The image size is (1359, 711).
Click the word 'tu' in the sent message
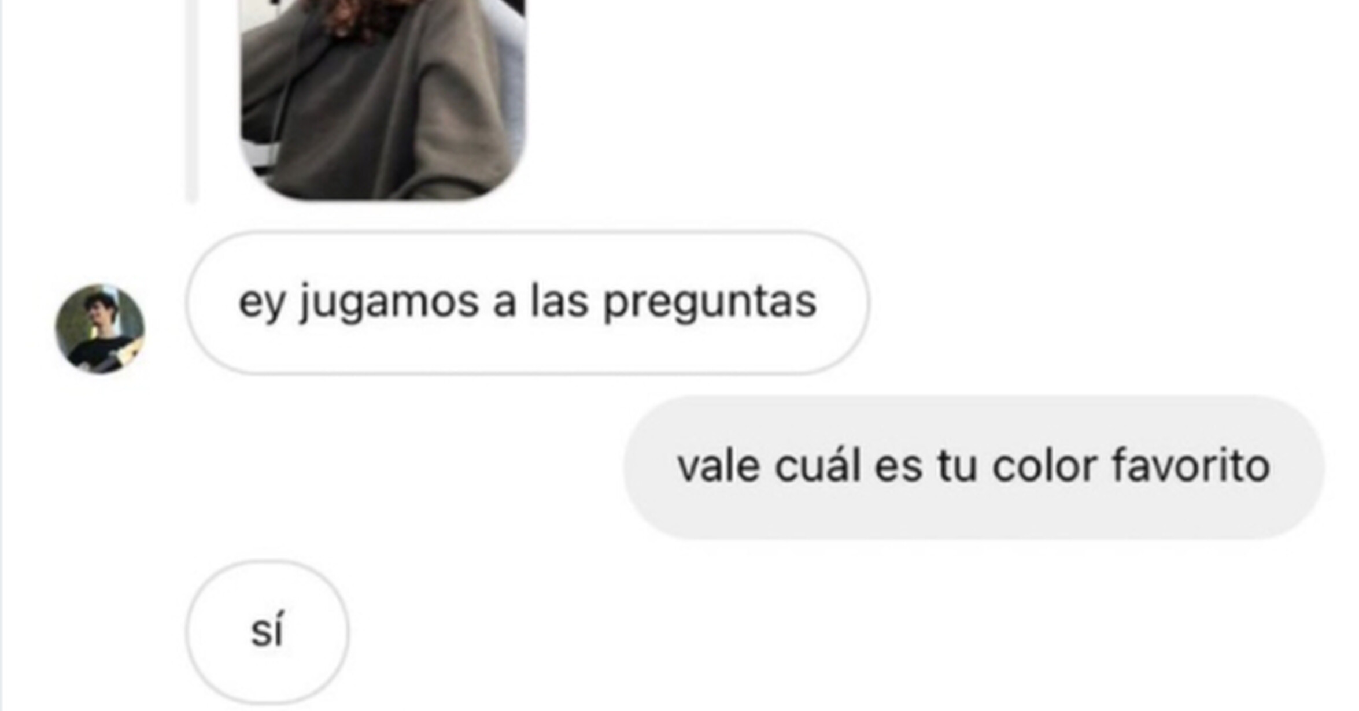point(957,466)
